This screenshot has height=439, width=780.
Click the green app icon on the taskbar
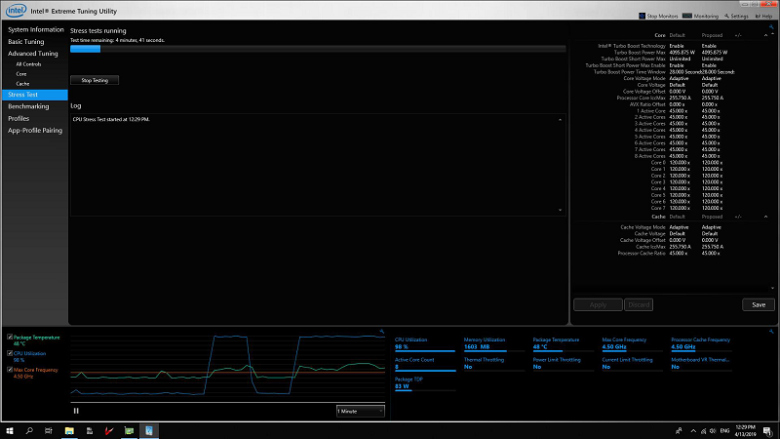coord(129,430)
